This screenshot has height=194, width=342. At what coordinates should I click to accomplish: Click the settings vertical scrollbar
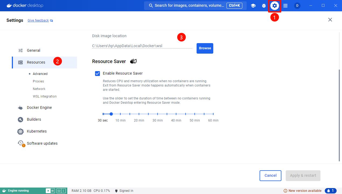click(x=339, y=116)
